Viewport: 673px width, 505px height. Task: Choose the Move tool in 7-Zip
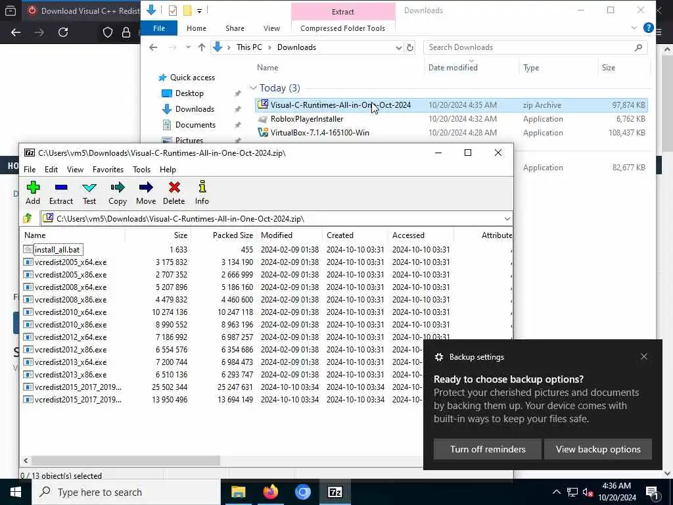click(146, 193)
